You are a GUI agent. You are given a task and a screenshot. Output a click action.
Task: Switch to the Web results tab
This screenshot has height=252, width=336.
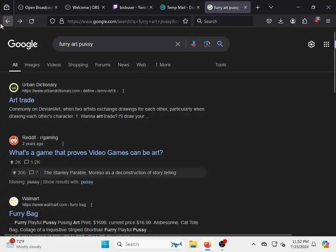[141, 65]
